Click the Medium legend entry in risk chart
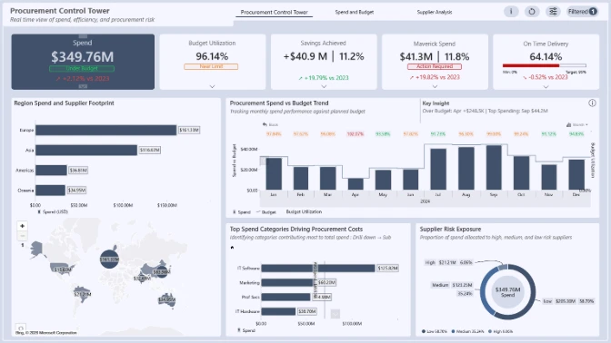611x343 pixels. pyautogui.click(x=467, y=331)
